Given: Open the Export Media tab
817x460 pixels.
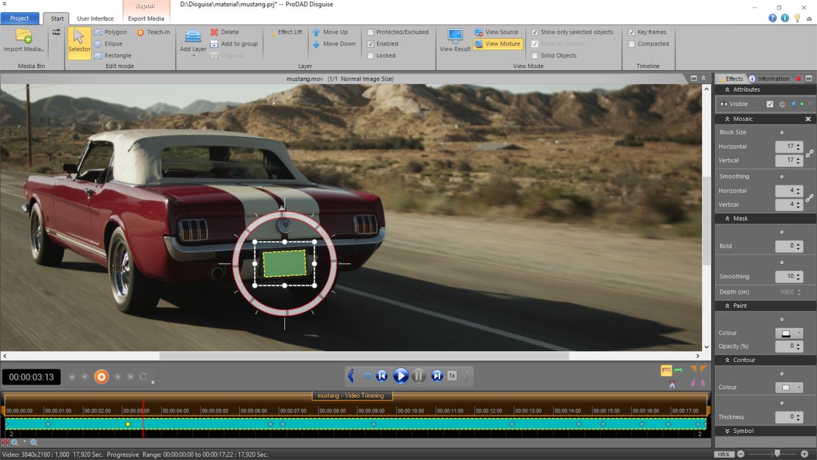Looking at the screenshot, I should click(146, 19).
